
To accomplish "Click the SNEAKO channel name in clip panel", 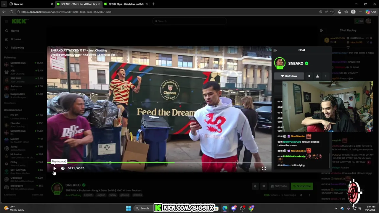I will 296,63.
